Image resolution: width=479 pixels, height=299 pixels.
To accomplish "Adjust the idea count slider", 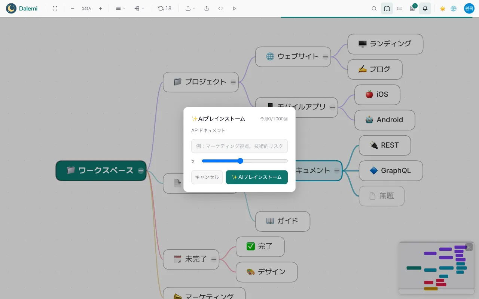I will [x=245, y=161].
